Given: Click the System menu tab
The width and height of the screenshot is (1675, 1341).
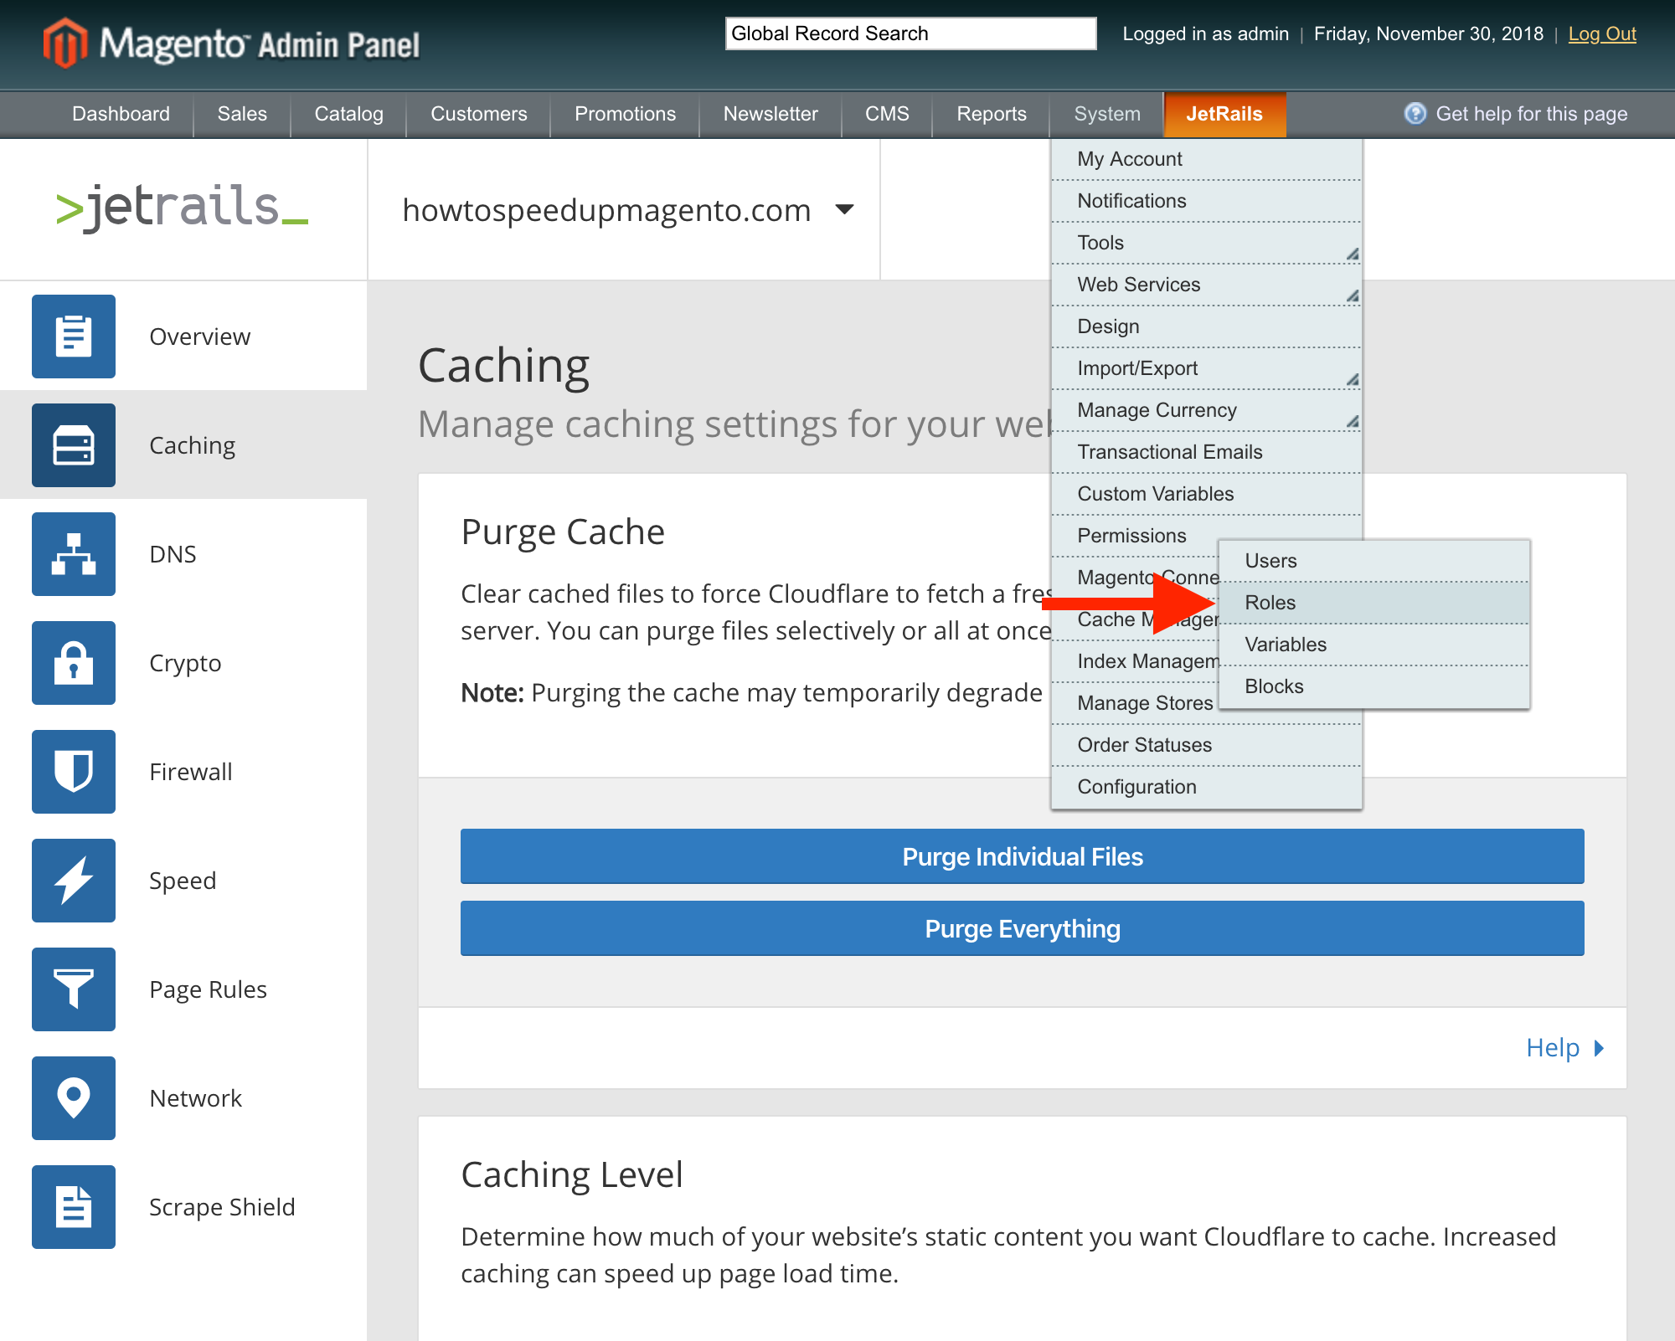Looking at the screenshot, I should [x=1105, y=112].
